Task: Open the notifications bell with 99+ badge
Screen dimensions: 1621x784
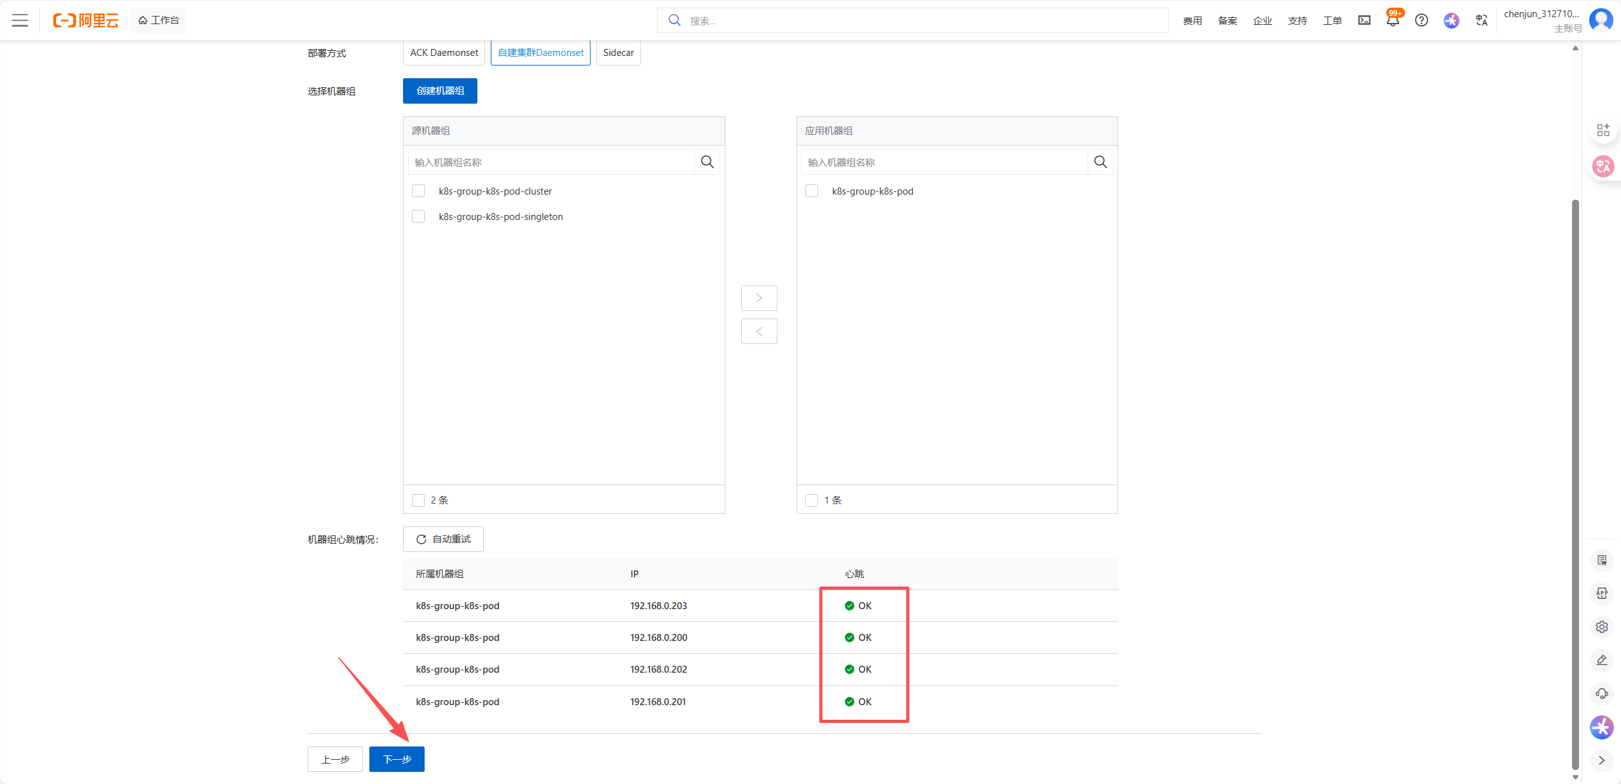Action: point(1392,20)
